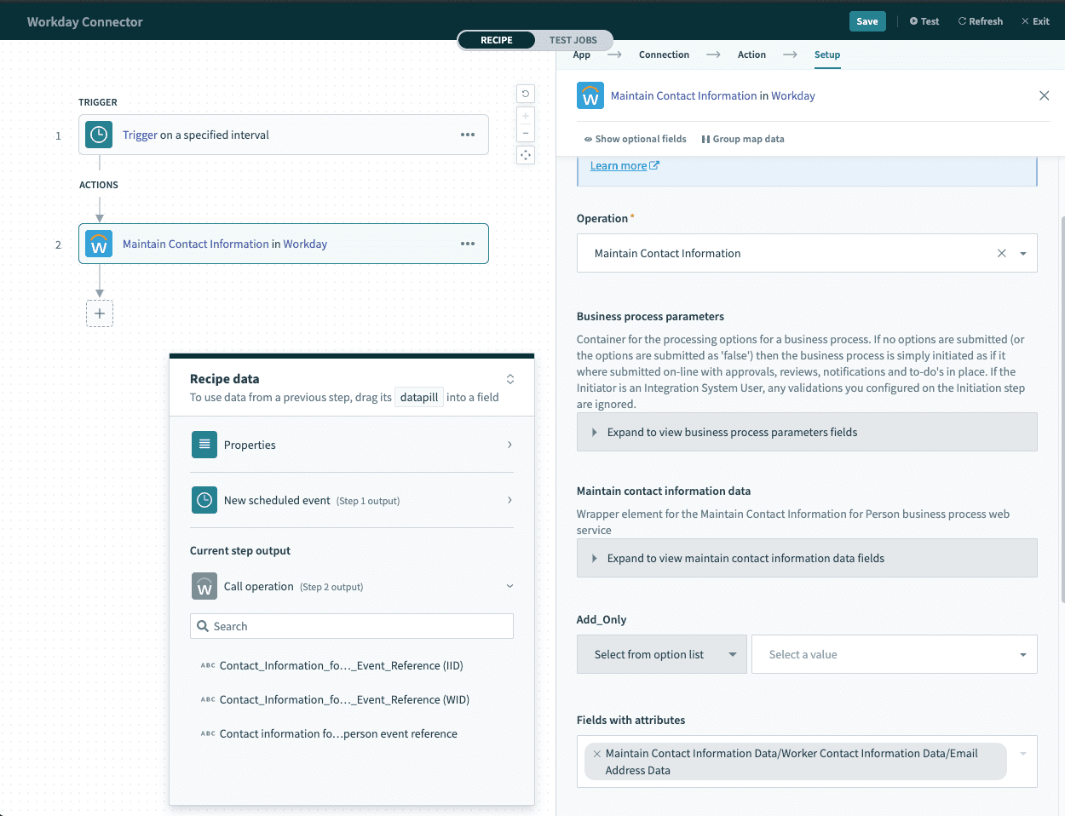Go to the Connection setup tab
Viewport: 1065px width, 816px height.
tap(664, 55)
